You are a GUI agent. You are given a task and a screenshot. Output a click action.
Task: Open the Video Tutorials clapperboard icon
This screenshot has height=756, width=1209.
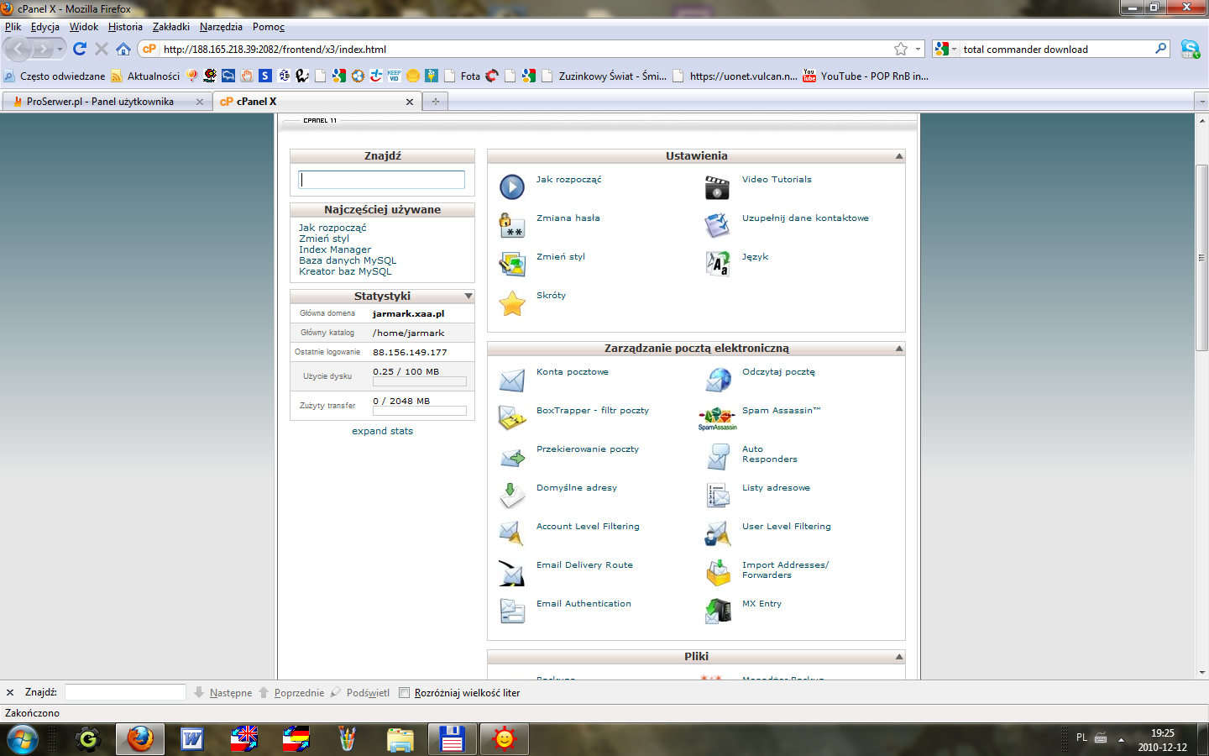tap(717, 186)
